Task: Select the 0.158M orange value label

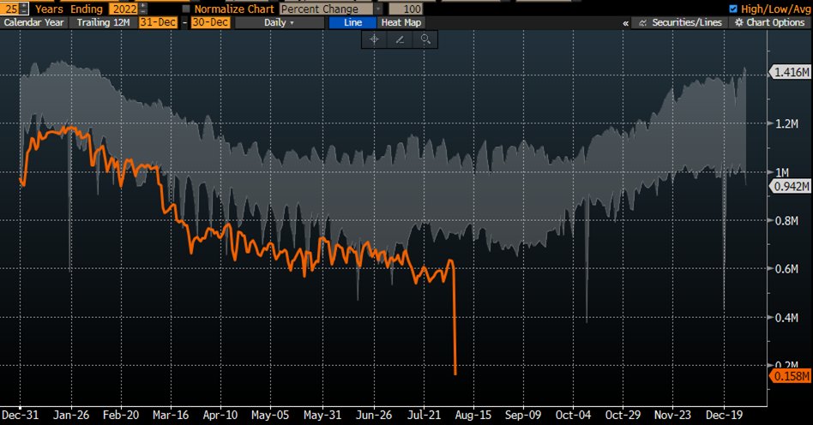Action: (791, 376)
